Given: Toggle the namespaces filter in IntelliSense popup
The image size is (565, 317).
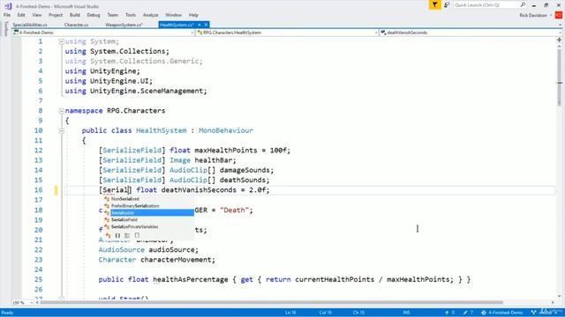Looking at the screenshot, I should (x=117, y=236).
